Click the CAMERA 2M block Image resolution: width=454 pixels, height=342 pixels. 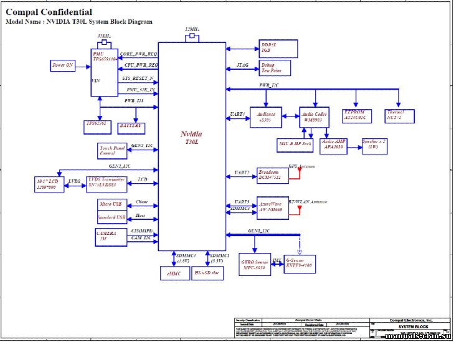coord(111,237)
